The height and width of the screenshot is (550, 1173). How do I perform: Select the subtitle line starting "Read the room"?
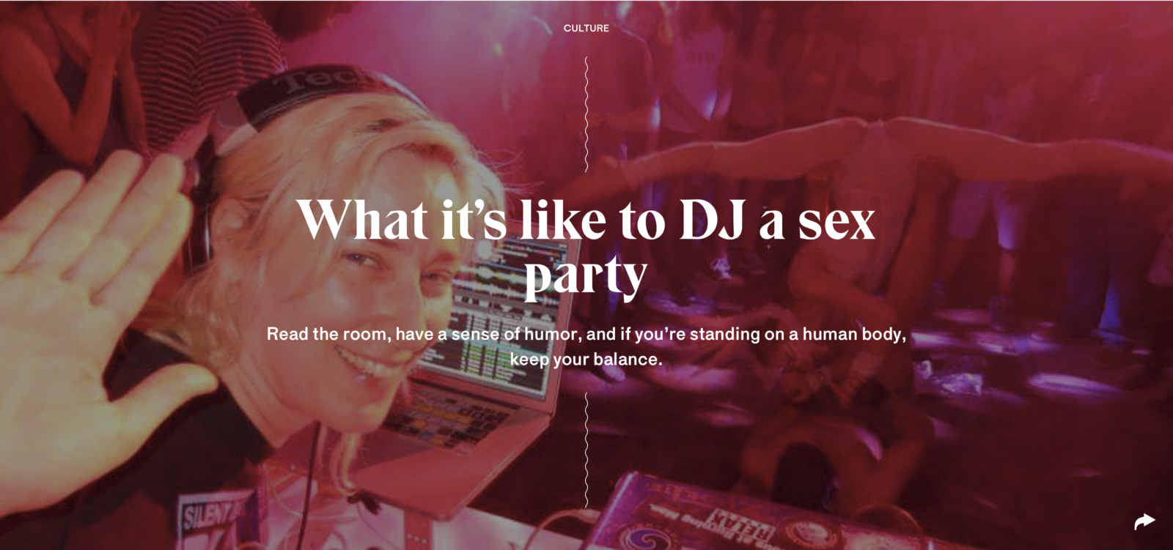586,334
